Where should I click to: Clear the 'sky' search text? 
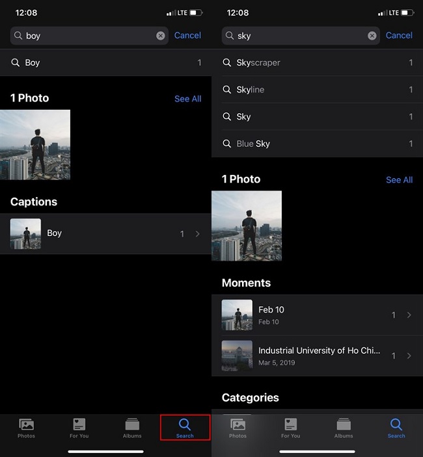point(372,36)
